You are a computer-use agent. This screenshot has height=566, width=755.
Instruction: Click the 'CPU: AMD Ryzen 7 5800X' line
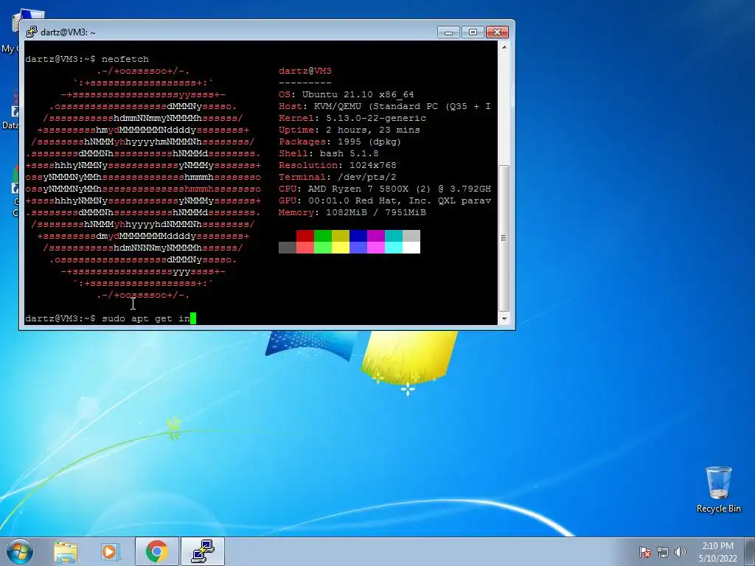385,189
